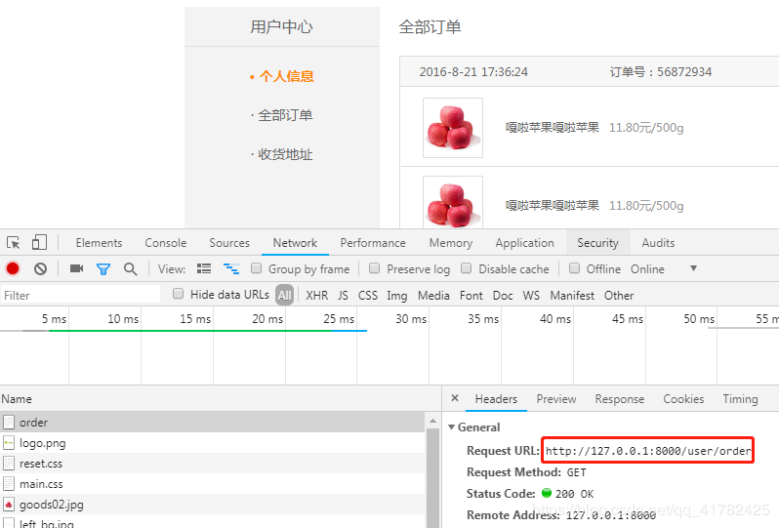The height and width of the screenshot is (528, 779).
Task: Filter requests by Doc
Action: point(503,295)
